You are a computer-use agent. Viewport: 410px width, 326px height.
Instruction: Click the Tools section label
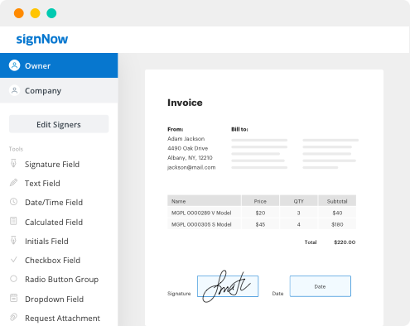pyautogui.click(x=16, y=149)
